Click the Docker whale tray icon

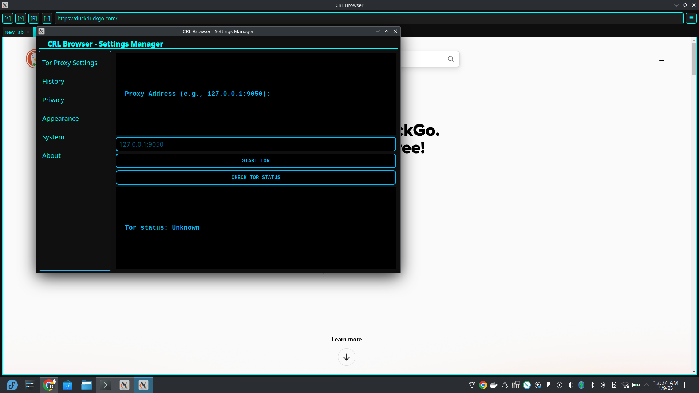pyautogui.click(x=494, y=385)
